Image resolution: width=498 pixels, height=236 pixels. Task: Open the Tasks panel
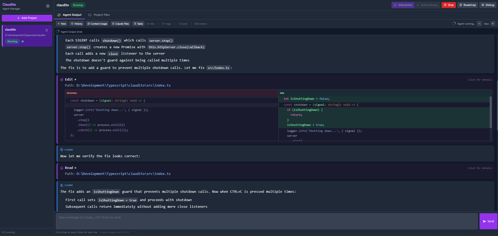click(138, 24)
